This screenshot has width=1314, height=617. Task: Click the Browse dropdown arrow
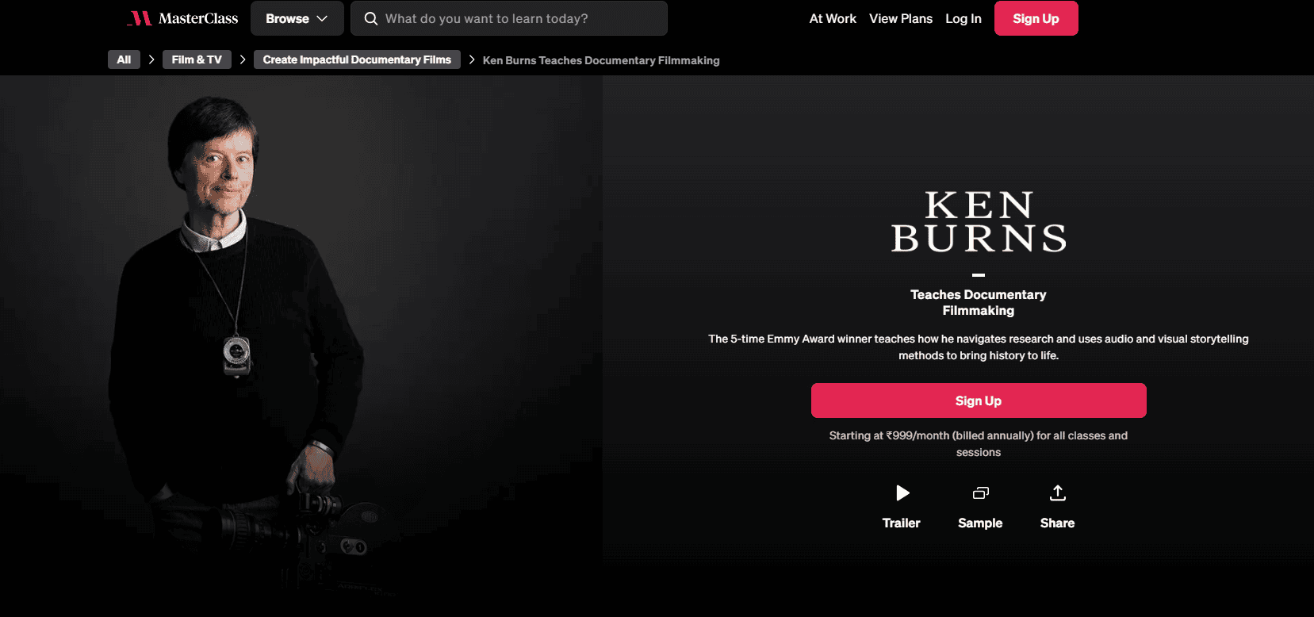point(322,19)
